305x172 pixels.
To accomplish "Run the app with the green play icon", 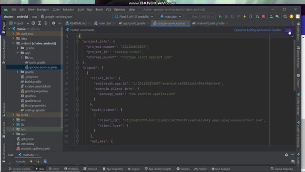I will (x=220, y=17).
